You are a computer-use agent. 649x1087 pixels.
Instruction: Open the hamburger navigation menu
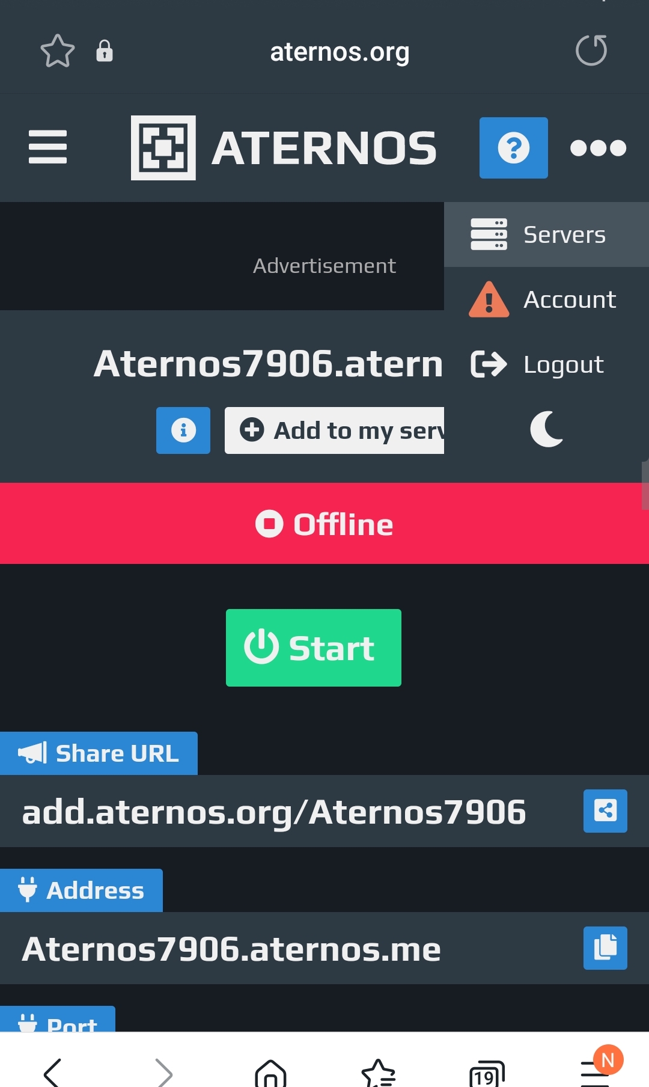click(x=47, y=147)
